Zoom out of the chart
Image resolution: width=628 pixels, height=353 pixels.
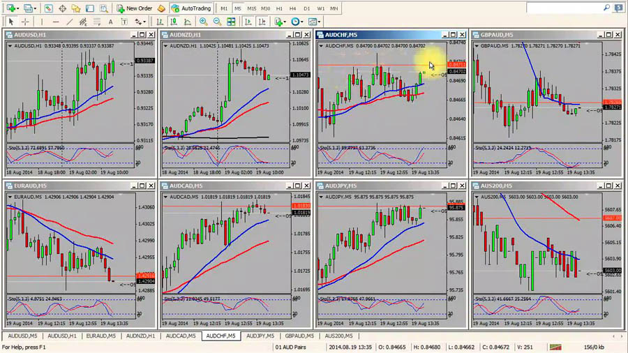(x=218, y=22)
